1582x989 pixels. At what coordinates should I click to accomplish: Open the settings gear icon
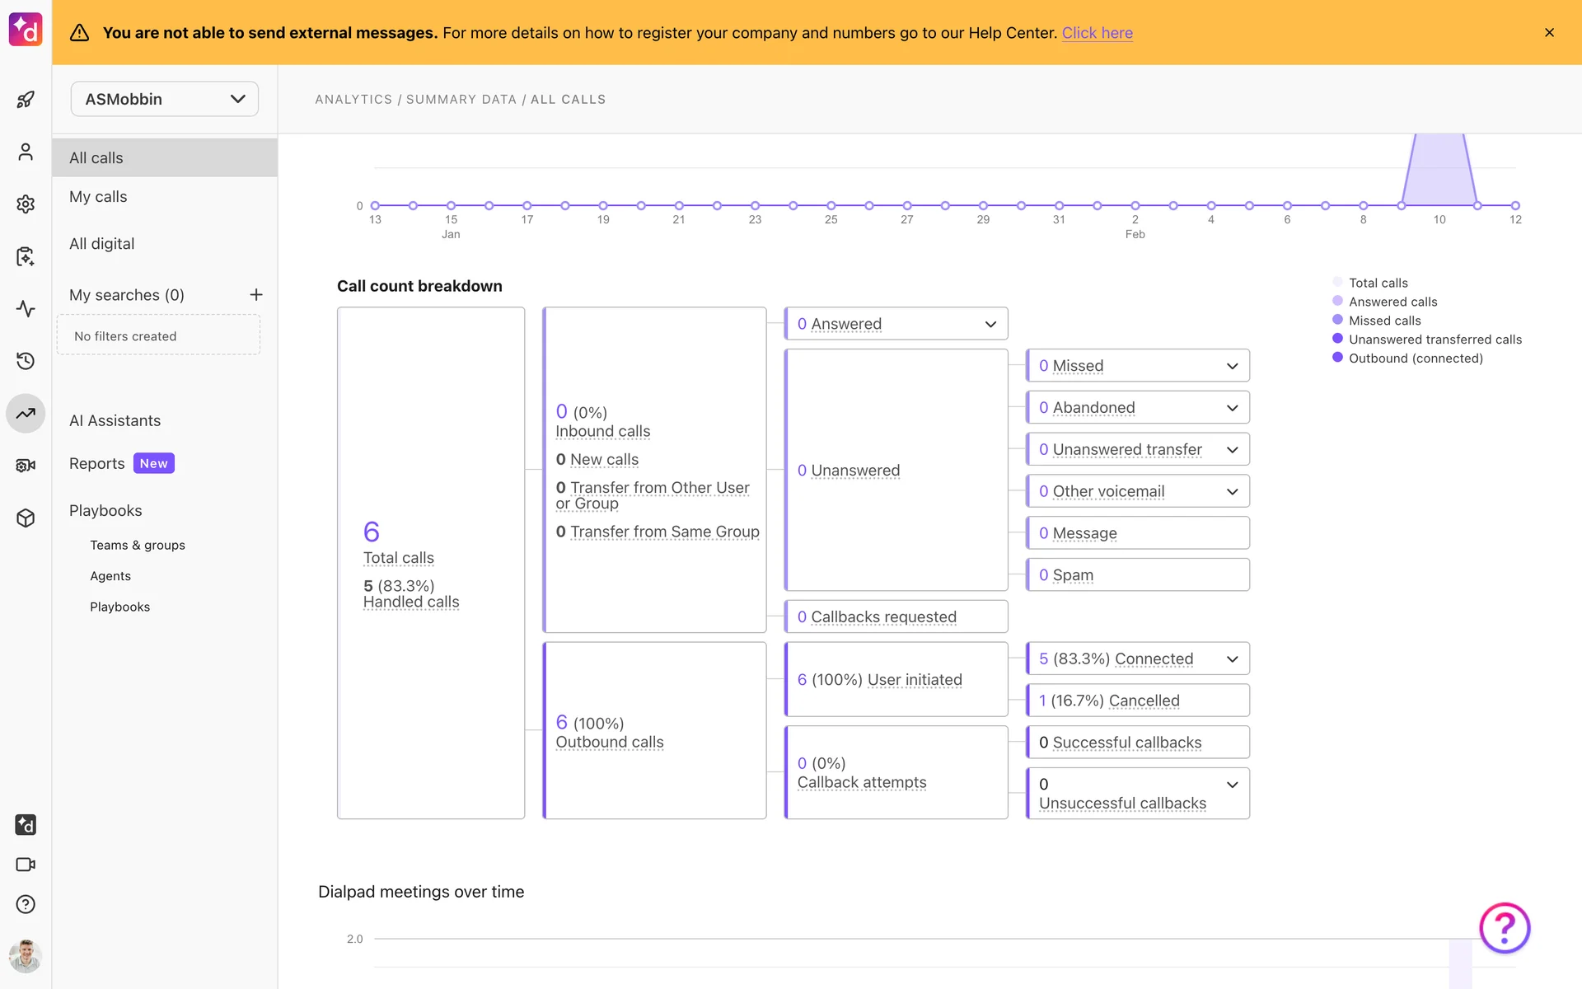click(26, 204)
